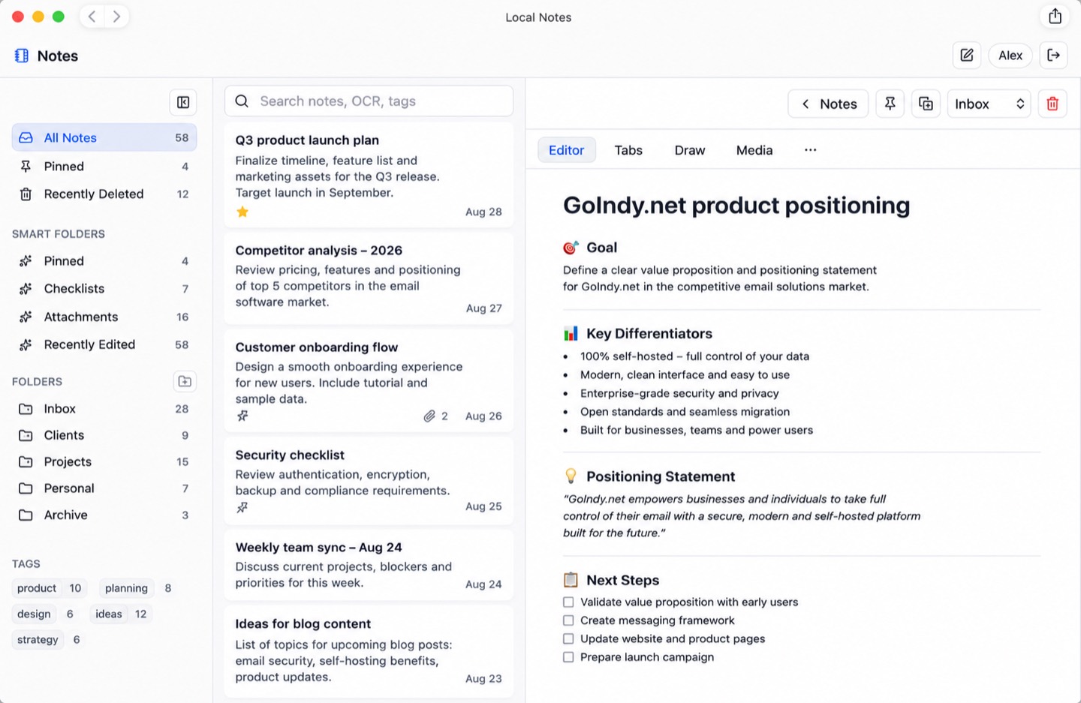1081x703 pixels.
Task: Switch to the Tabs tab
Action: [x=628, y=150]
